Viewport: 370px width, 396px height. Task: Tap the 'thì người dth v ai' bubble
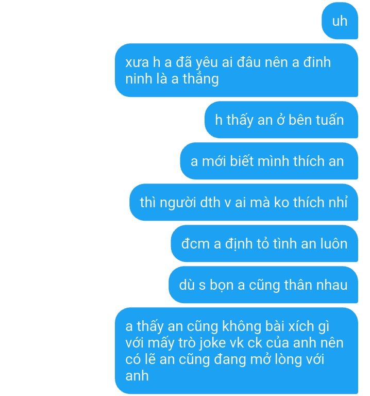244,202
